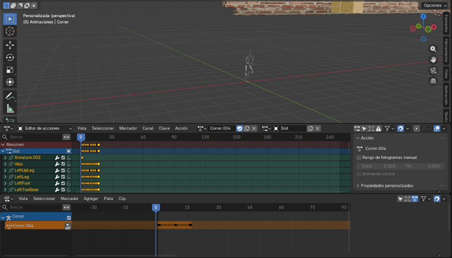This screenshot has width=452, height=258.
Task: Open editor type dropdown in Action Editor
Action: 8,128
